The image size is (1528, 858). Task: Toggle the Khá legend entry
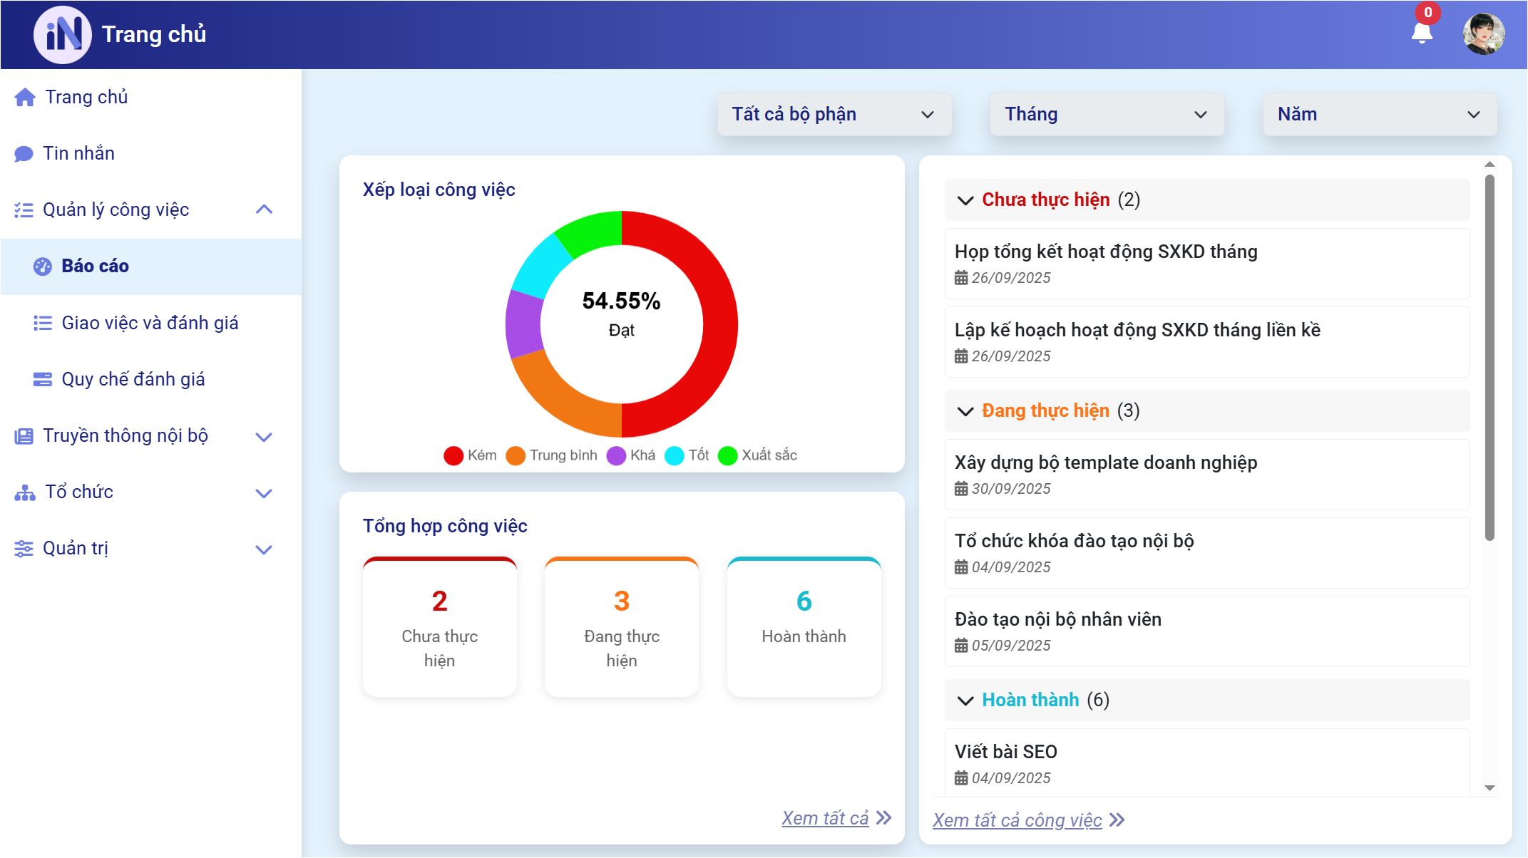(x=631, y=455)
